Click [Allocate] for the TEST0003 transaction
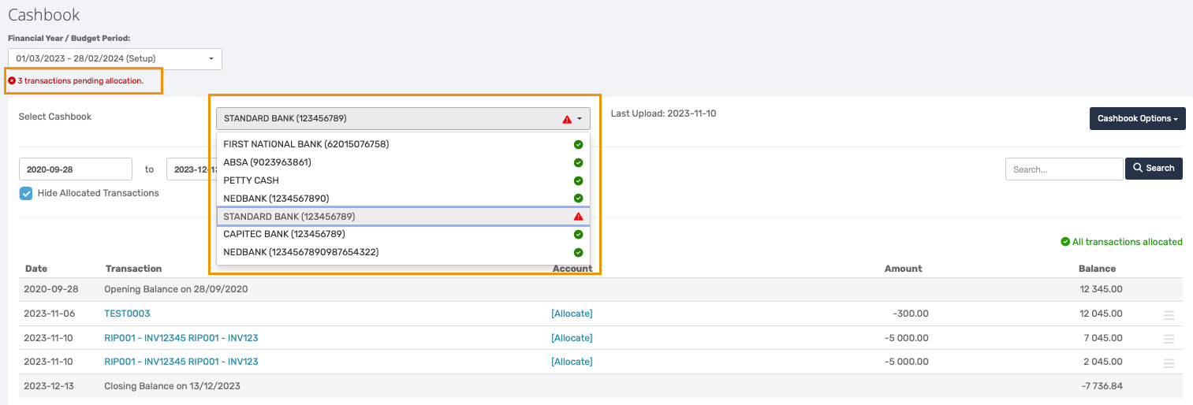 pos(572,314)
